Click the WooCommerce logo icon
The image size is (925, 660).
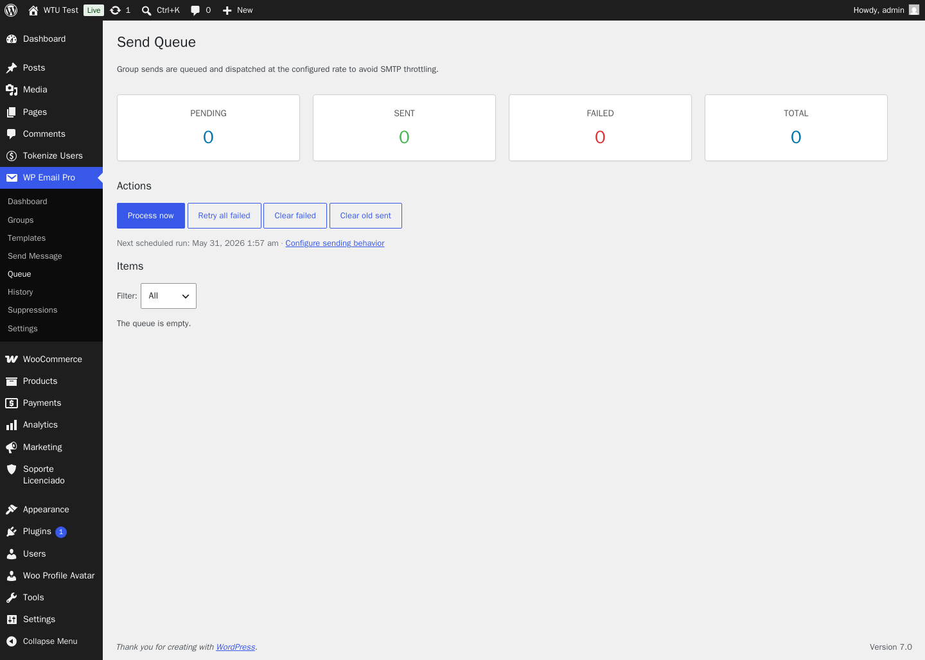[12, 360]
